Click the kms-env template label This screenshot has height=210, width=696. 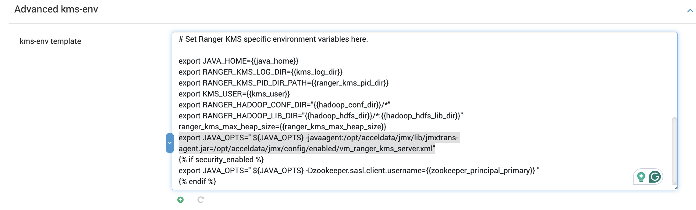[50, 41]
